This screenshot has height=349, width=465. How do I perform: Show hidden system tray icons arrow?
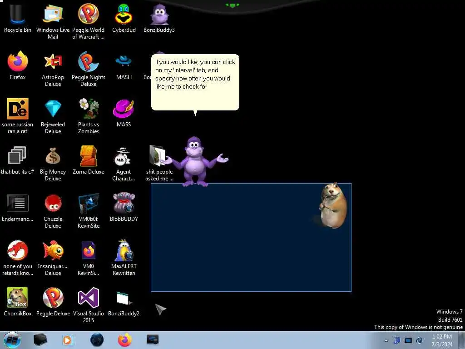click(386, 341)
